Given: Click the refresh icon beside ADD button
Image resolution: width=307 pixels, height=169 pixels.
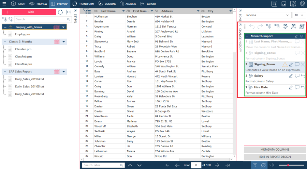Looking at the screenshot, I should (60, 12).
